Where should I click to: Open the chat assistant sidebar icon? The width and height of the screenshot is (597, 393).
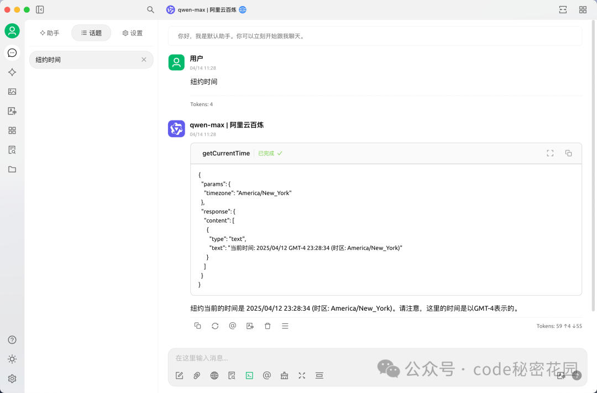click(12, 53)
